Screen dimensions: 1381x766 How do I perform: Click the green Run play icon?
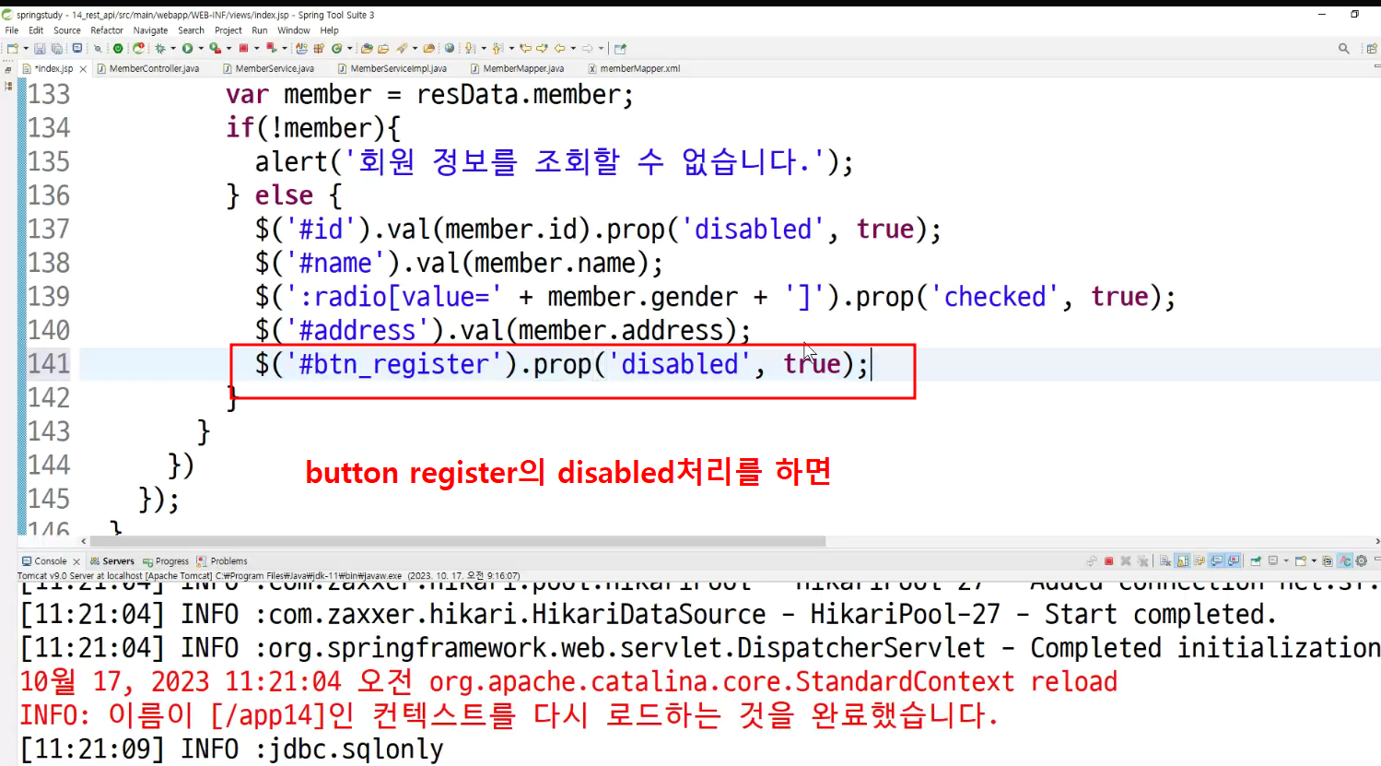pos(187,48)
